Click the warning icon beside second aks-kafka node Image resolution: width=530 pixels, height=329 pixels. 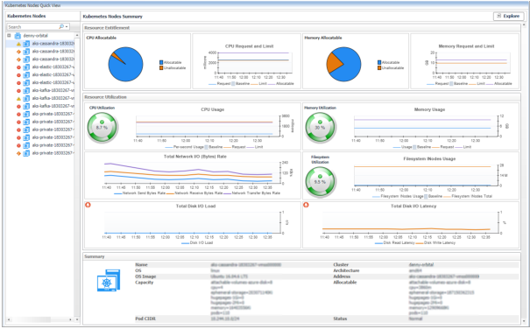[x=18, y=99]
